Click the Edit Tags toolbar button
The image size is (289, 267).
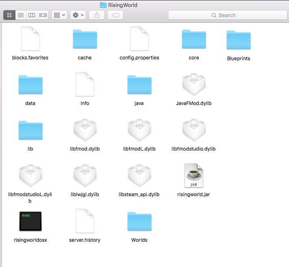coord(115,15)
